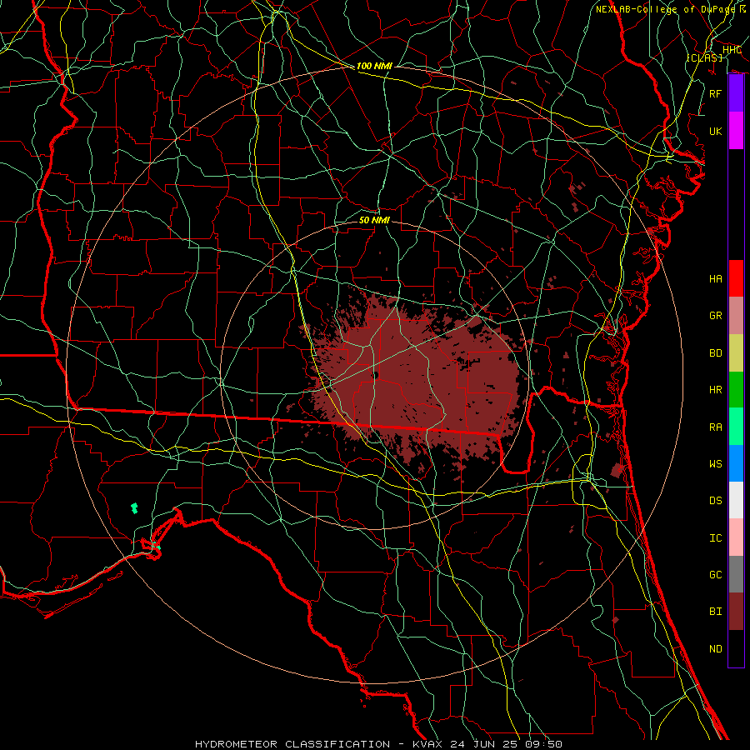Click the magenta UK color swatch in legend
Screen dimensions: 750x750
[736, 131]
